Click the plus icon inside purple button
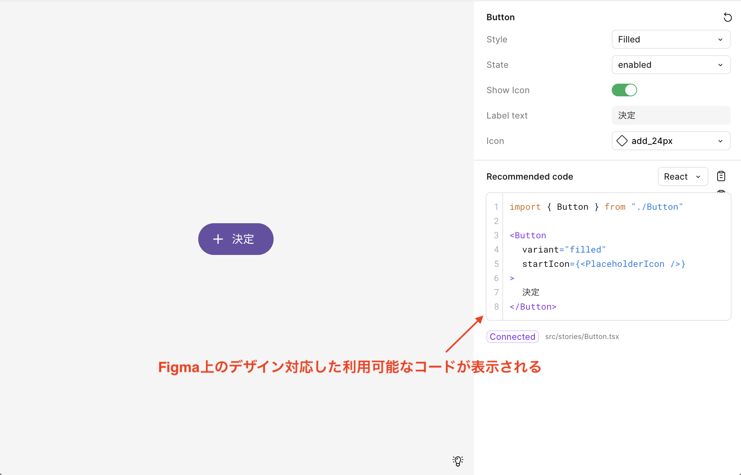 click(218, 239)
